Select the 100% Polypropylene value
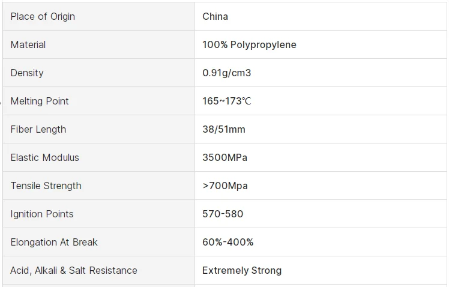Viewport: 449px width, 287px height. pyautogui.click(x=249, y=44)
